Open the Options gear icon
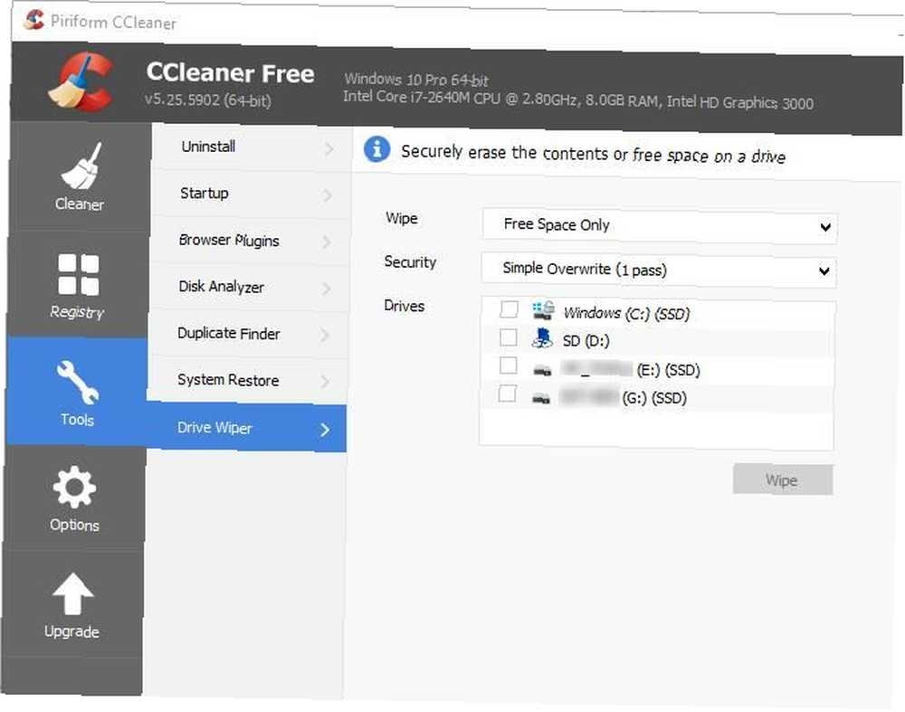 (74, 487)
